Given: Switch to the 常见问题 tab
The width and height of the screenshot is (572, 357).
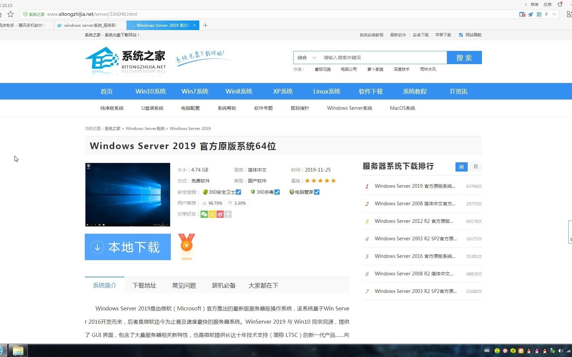Looking at the screenshot, I should (184, 285).
